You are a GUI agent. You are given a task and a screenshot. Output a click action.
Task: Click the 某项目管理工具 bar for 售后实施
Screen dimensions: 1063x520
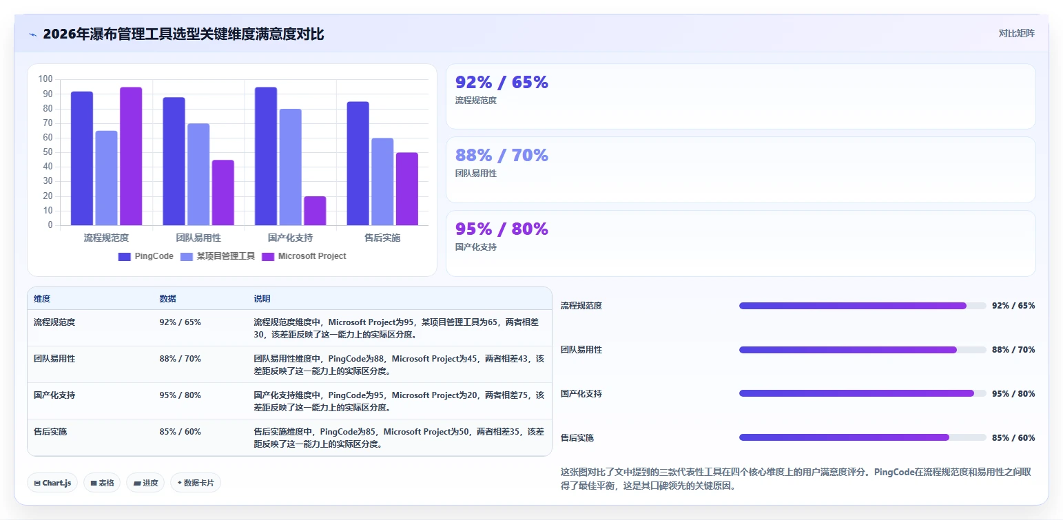382,182
